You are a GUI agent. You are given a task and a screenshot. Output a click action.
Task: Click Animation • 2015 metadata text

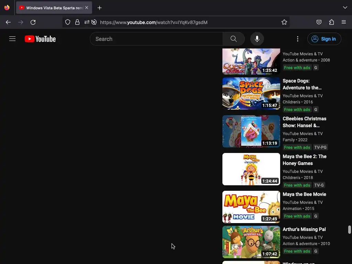298,209
